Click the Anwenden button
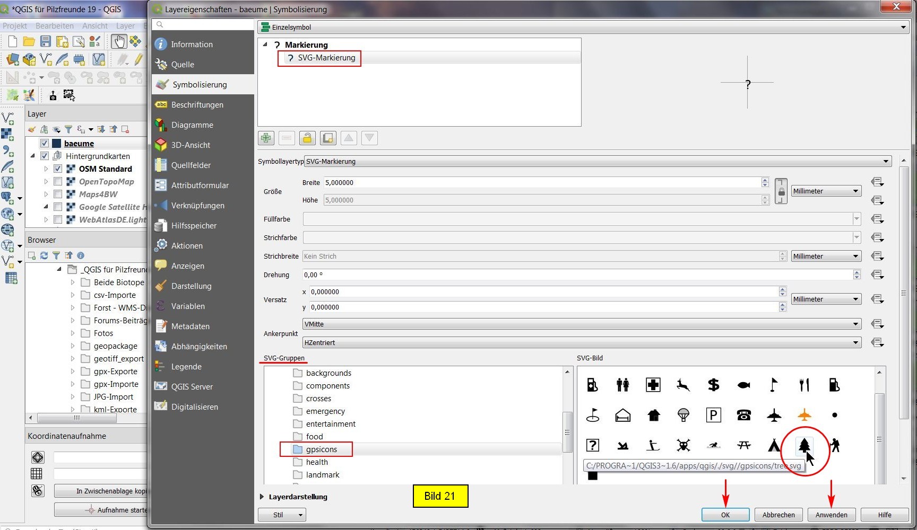 [x=831, y=515]
